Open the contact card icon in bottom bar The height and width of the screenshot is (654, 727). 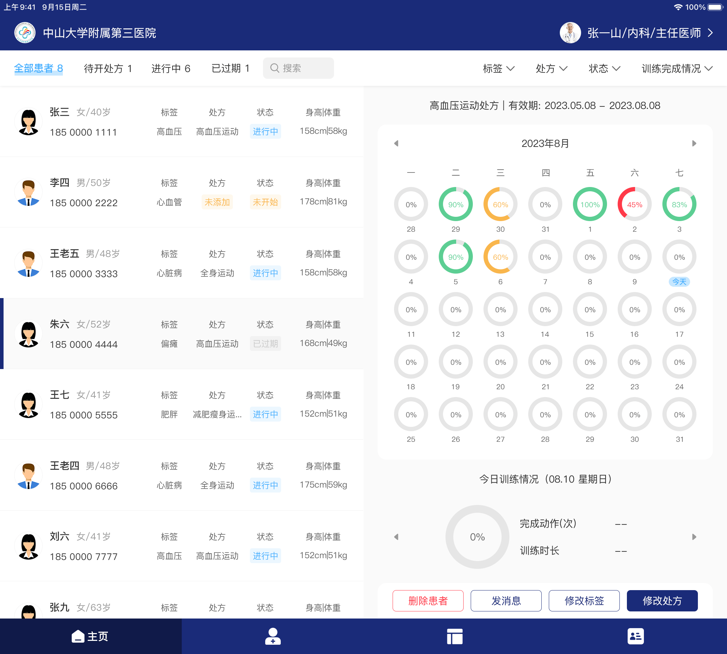[636, 636]
